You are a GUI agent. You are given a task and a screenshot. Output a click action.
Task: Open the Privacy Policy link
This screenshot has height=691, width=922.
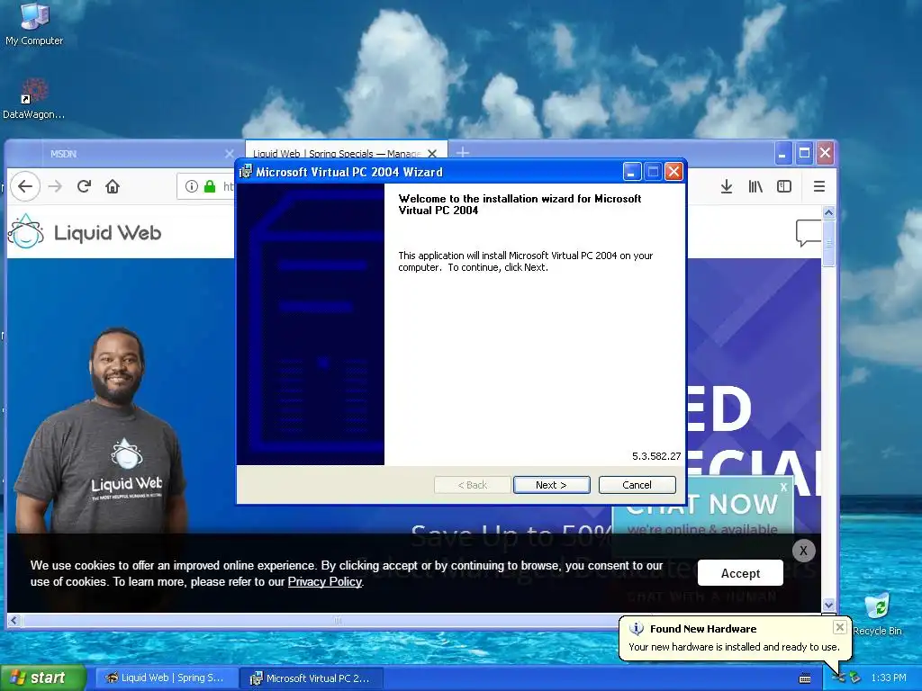tap(324, 582)
